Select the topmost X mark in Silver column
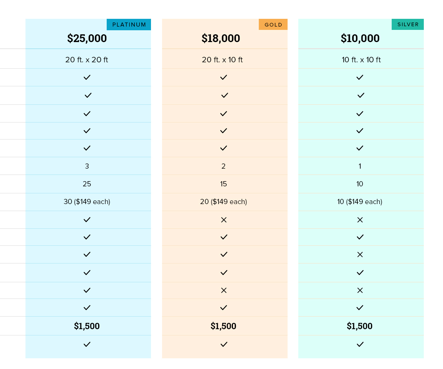Image resolution: width=443 pixels, height=369 pixels. [x=360, y=220]
